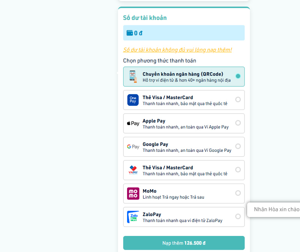300x252 pixels.
Task: Click the QR code bank transfer icon
Action: [x=133, y=77]
